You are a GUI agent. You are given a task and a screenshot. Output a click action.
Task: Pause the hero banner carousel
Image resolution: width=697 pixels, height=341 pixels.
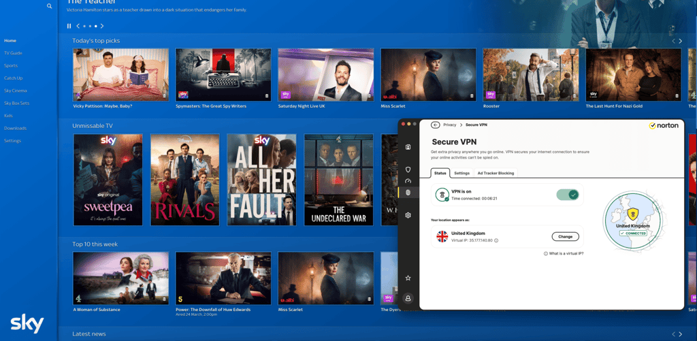pos(69,27)
